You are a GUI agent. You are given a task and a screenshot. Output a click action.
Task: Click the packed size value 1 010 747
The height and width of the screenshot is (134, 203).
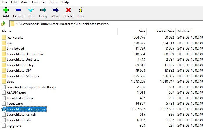pos(167,82)
